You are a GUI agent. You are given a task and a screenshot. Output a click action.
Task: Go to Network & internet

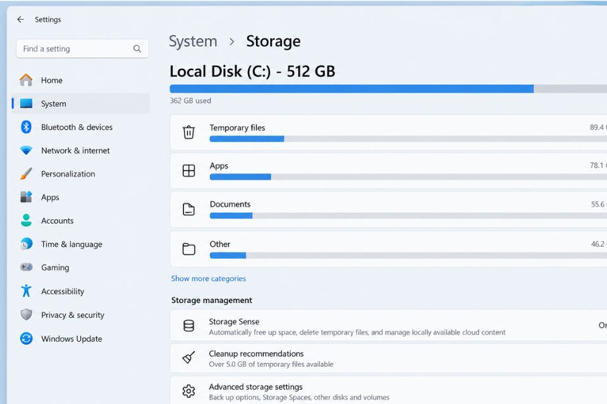80,150
